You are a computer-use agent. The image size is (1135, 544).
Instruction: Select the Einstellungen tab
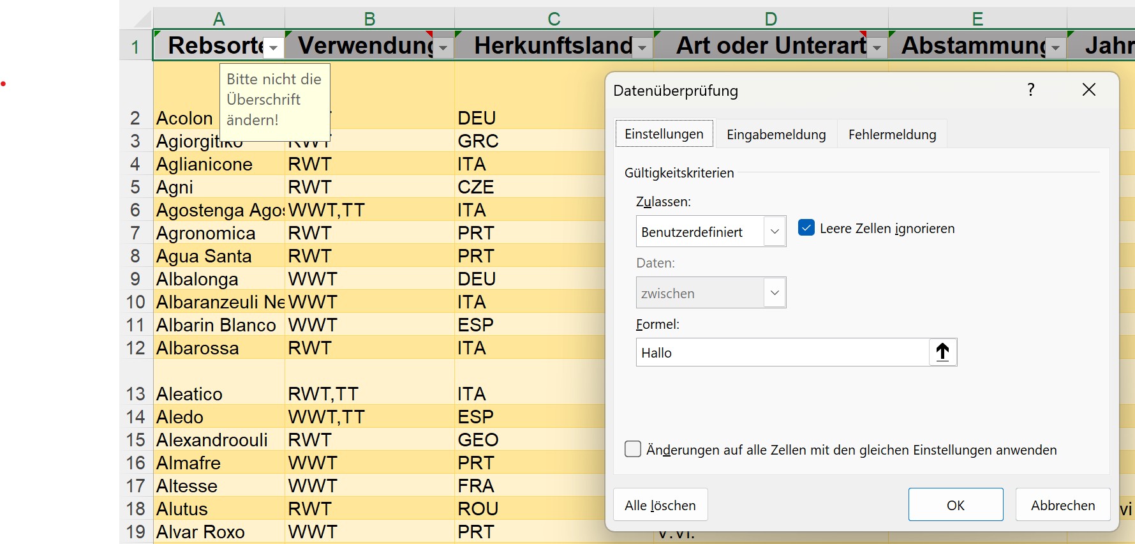click(x=664, y=134)
